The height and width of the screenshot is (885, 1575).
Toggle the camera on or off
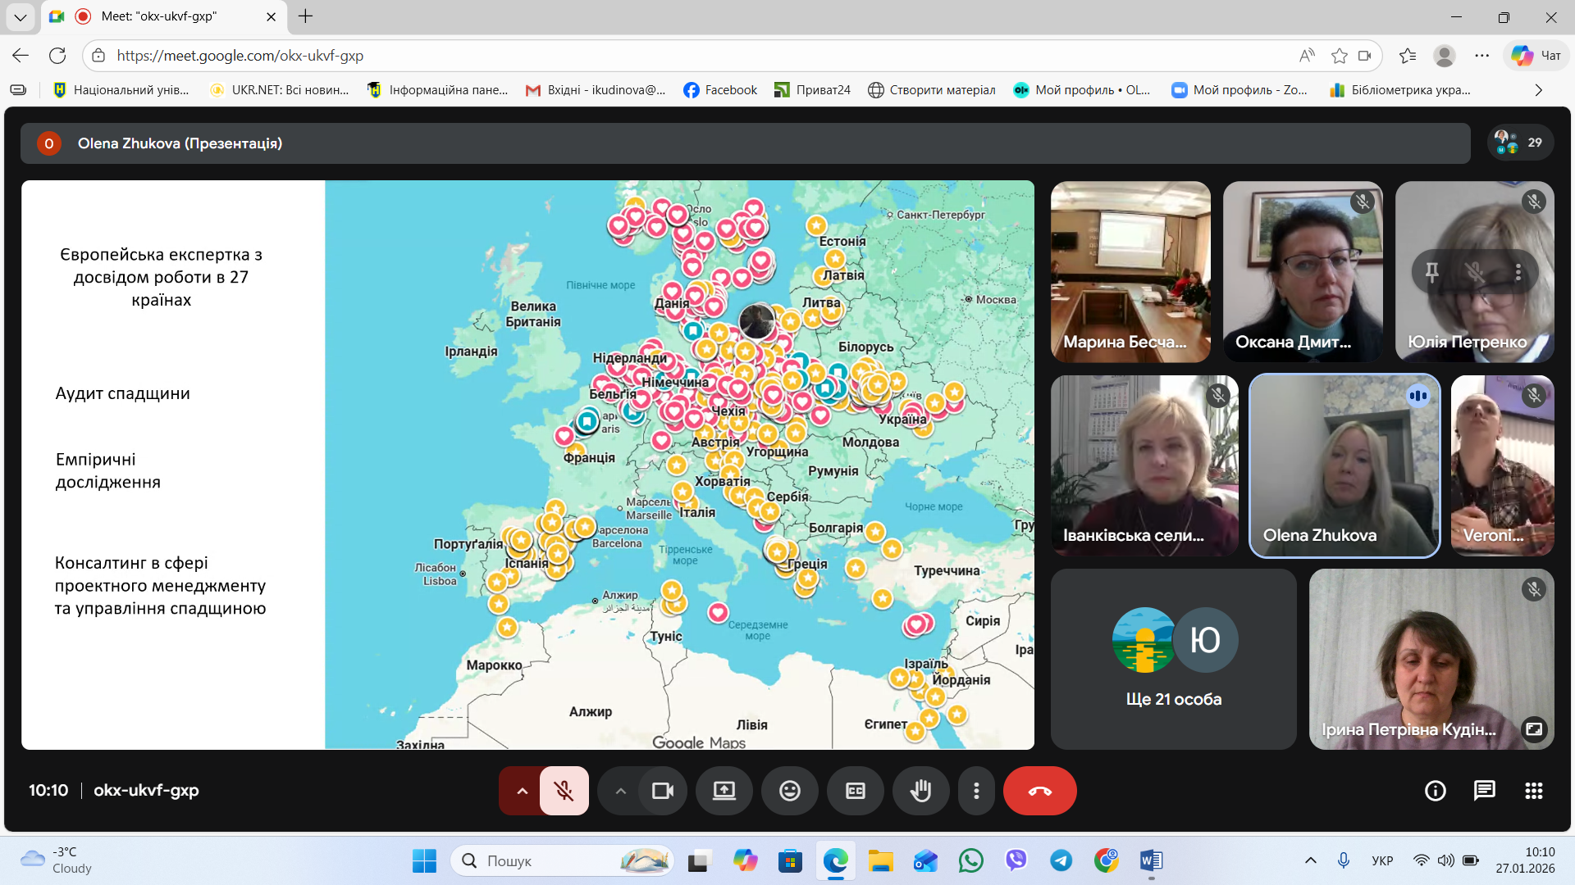click(x=662, y=791)
